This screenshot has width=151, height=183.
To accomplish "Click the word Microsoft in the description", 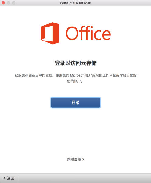I will (x=77, y=75).
